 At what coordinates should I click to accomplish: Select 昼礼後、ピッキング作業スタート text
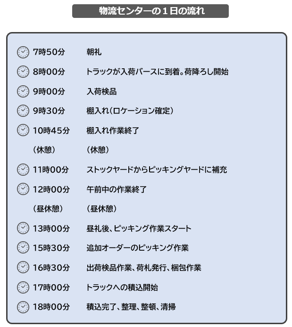[139, 229]
